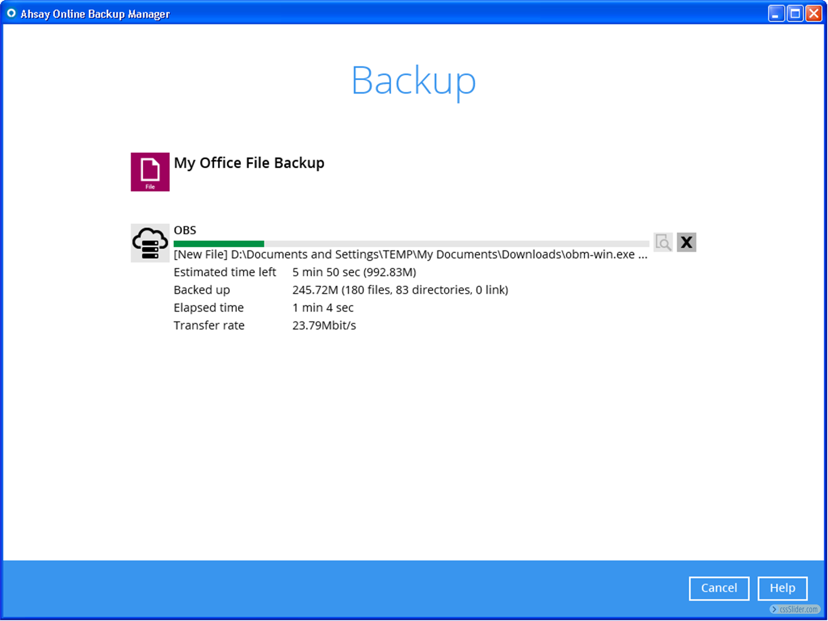This screenshot has height=621, width=828.
Task: Click the value 5 min 50 sec (992.83M)
Action: pyautogui.click(x=354, y=272)
